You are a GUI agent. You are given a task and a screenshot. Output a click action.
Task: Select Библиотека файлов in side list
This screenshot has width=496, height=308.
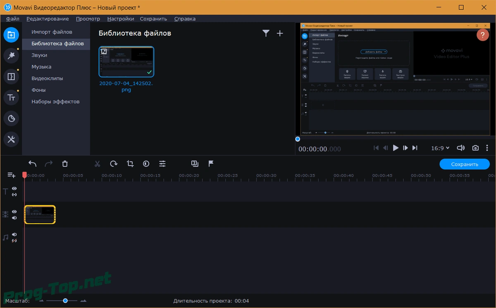[x=56, y=43]
